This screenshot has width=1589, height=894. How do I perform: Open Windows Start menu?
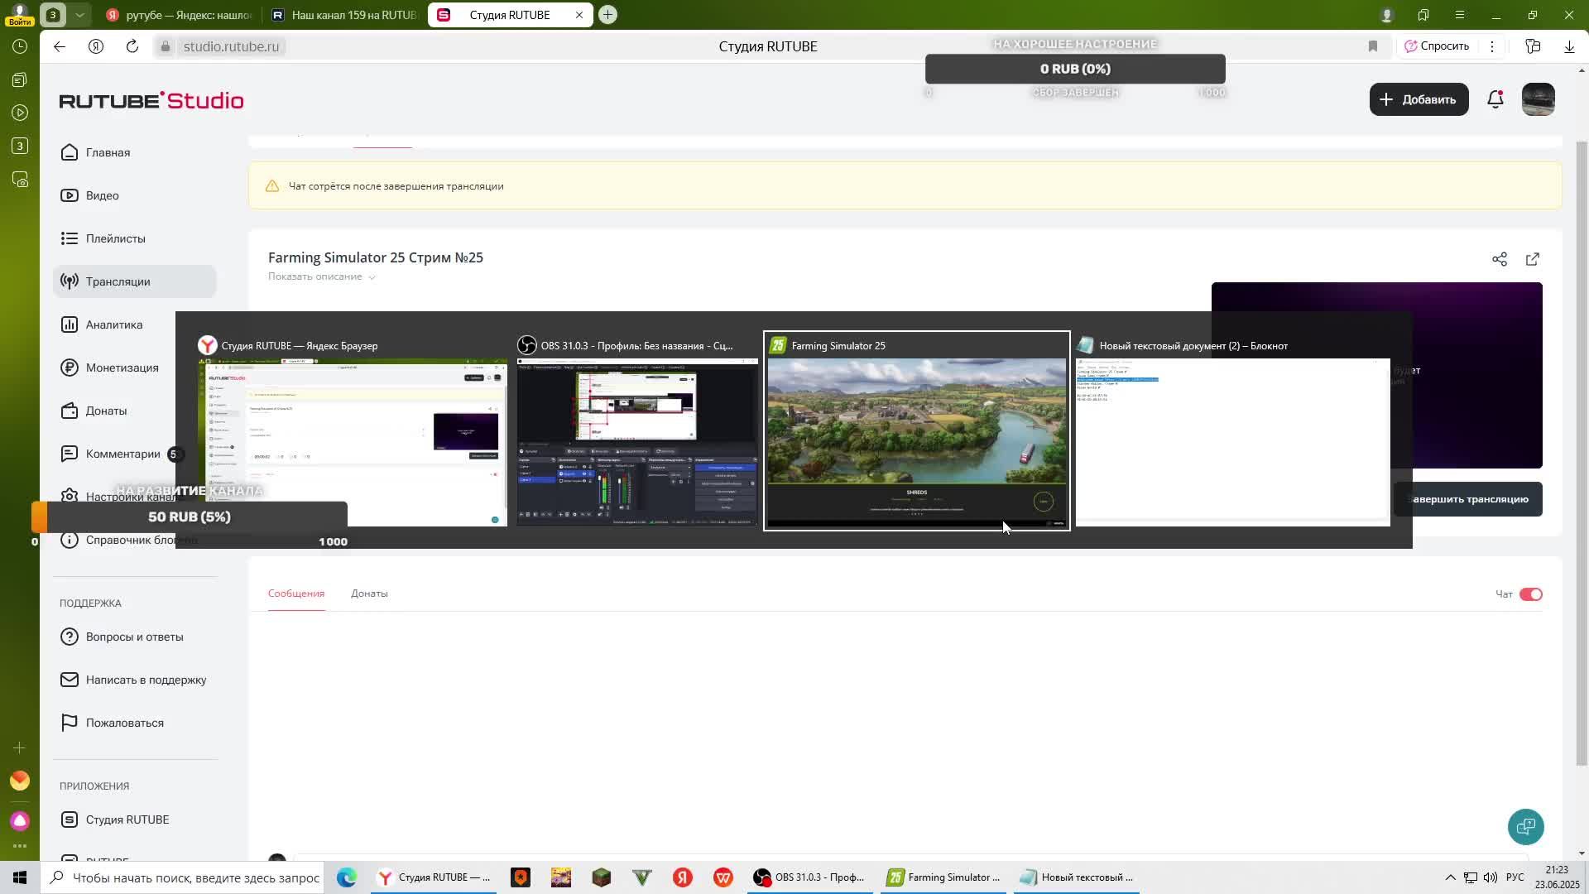[x=20, y=877]
